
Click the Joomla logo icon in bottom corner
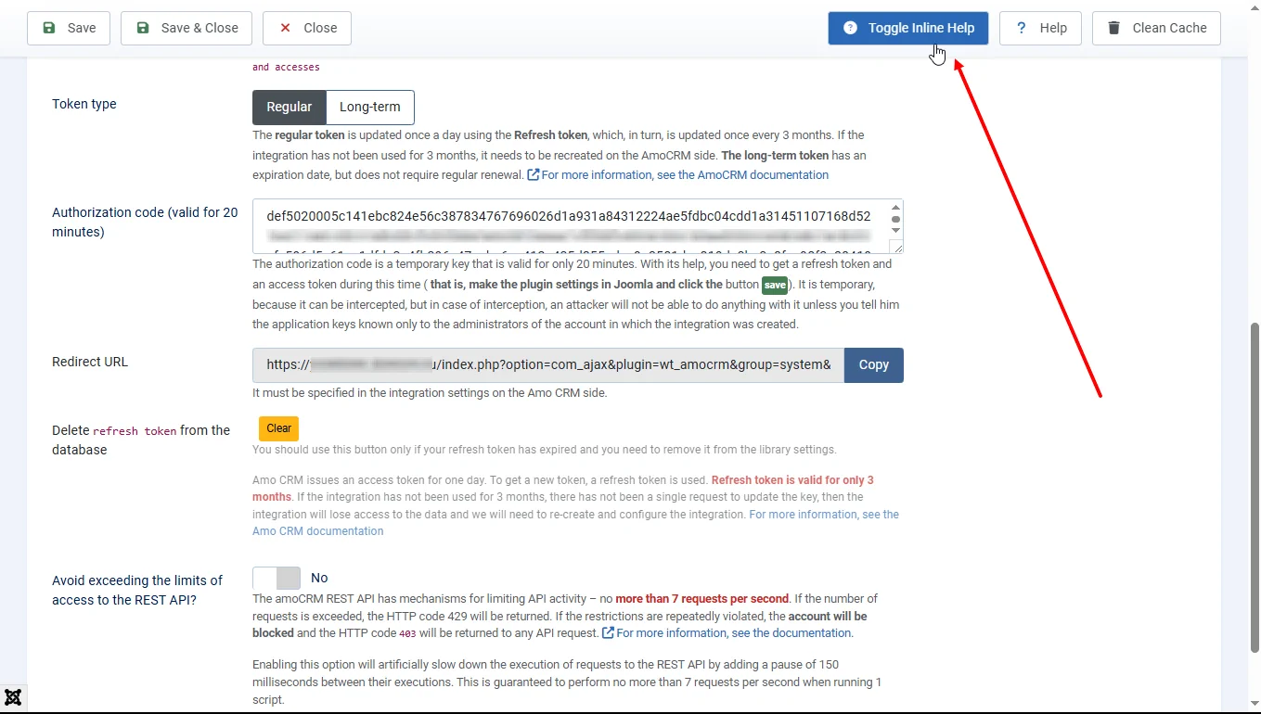coord(13,697)
